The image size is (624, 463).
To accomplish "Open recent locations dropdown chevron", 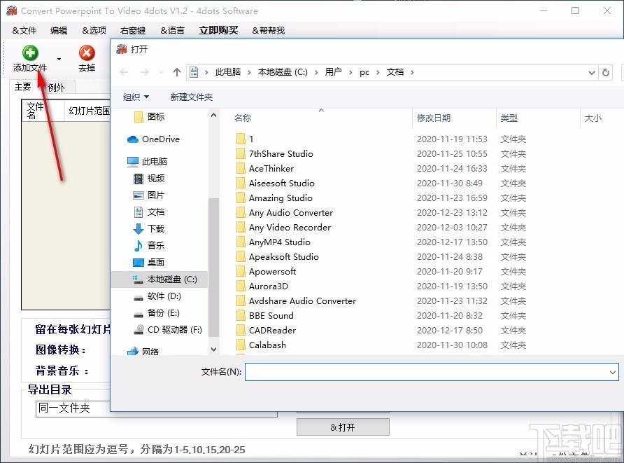I will pos(161,73).
